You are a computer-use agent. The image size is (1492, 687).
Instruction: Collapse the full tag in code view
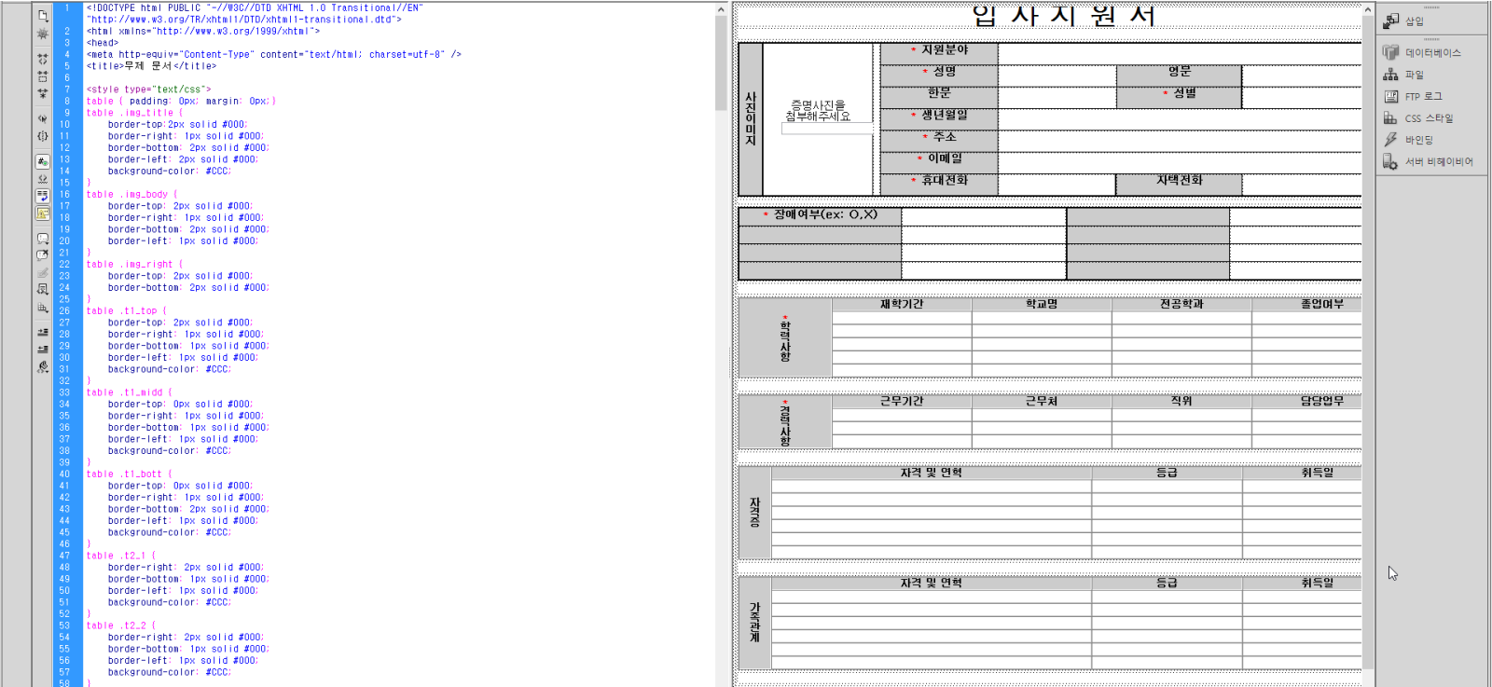click(43, 59)
